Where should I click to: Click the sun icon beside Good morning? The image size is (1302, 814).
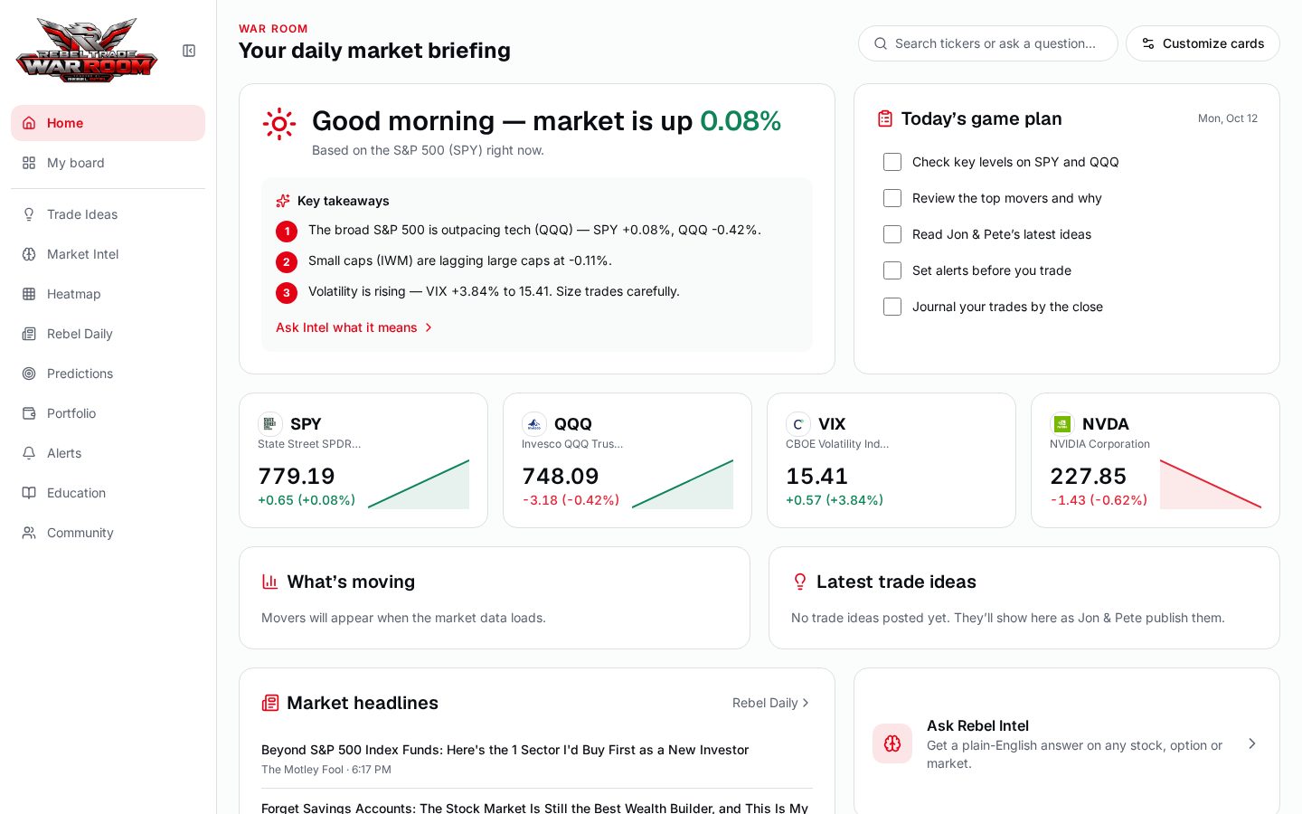point(279,124)
